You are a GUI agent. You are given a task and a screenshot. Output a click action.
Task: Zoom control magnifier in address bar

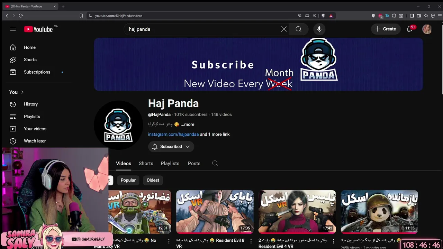[x=315, y=16]
